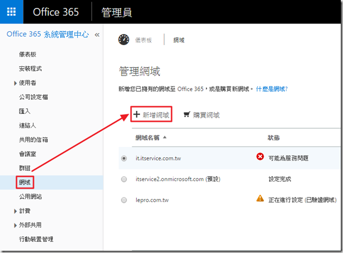Select the itservice2.onmicrosoft.com radio button
Screen dimensions: 343x253
(x=123, y=179)
